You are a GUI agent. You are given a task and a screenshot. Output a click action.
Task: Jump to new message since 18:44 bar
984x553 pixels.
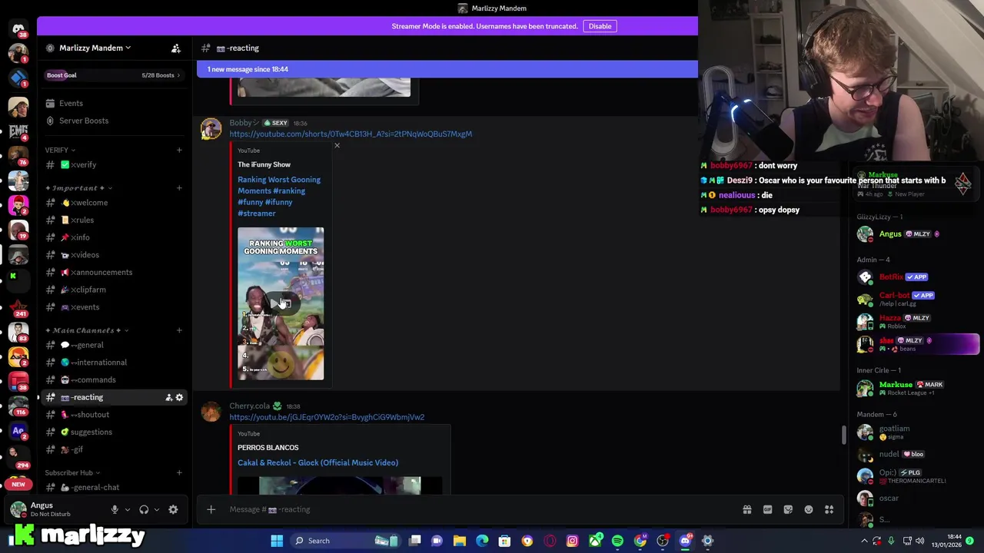click(447, 69)
